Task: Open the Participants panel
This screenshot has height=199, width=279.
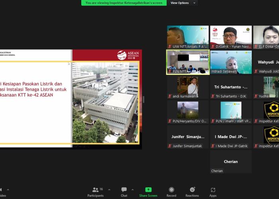Action: (96, 191)
